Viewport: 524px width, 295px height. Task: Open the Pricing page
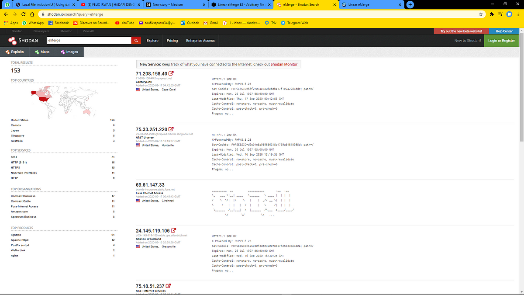[x=172, y=41]
